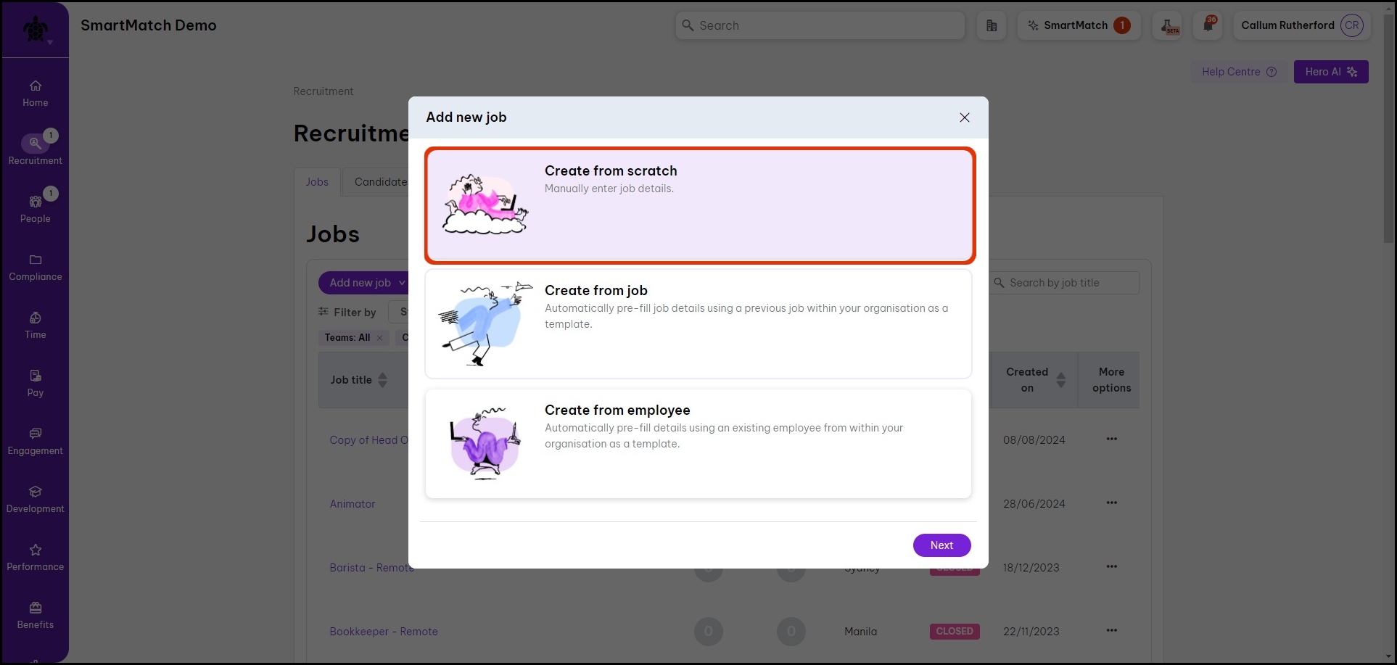
Task: Open the beta lab flask icon
Action: pyautogui.click(x=1168, y=25)
